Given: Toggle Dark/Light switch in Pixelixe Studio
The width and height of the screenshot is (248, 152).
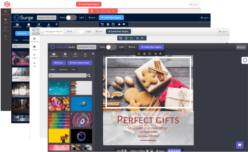Looking at the screenshot, I should pyautogui.click(x=111, y=47).
